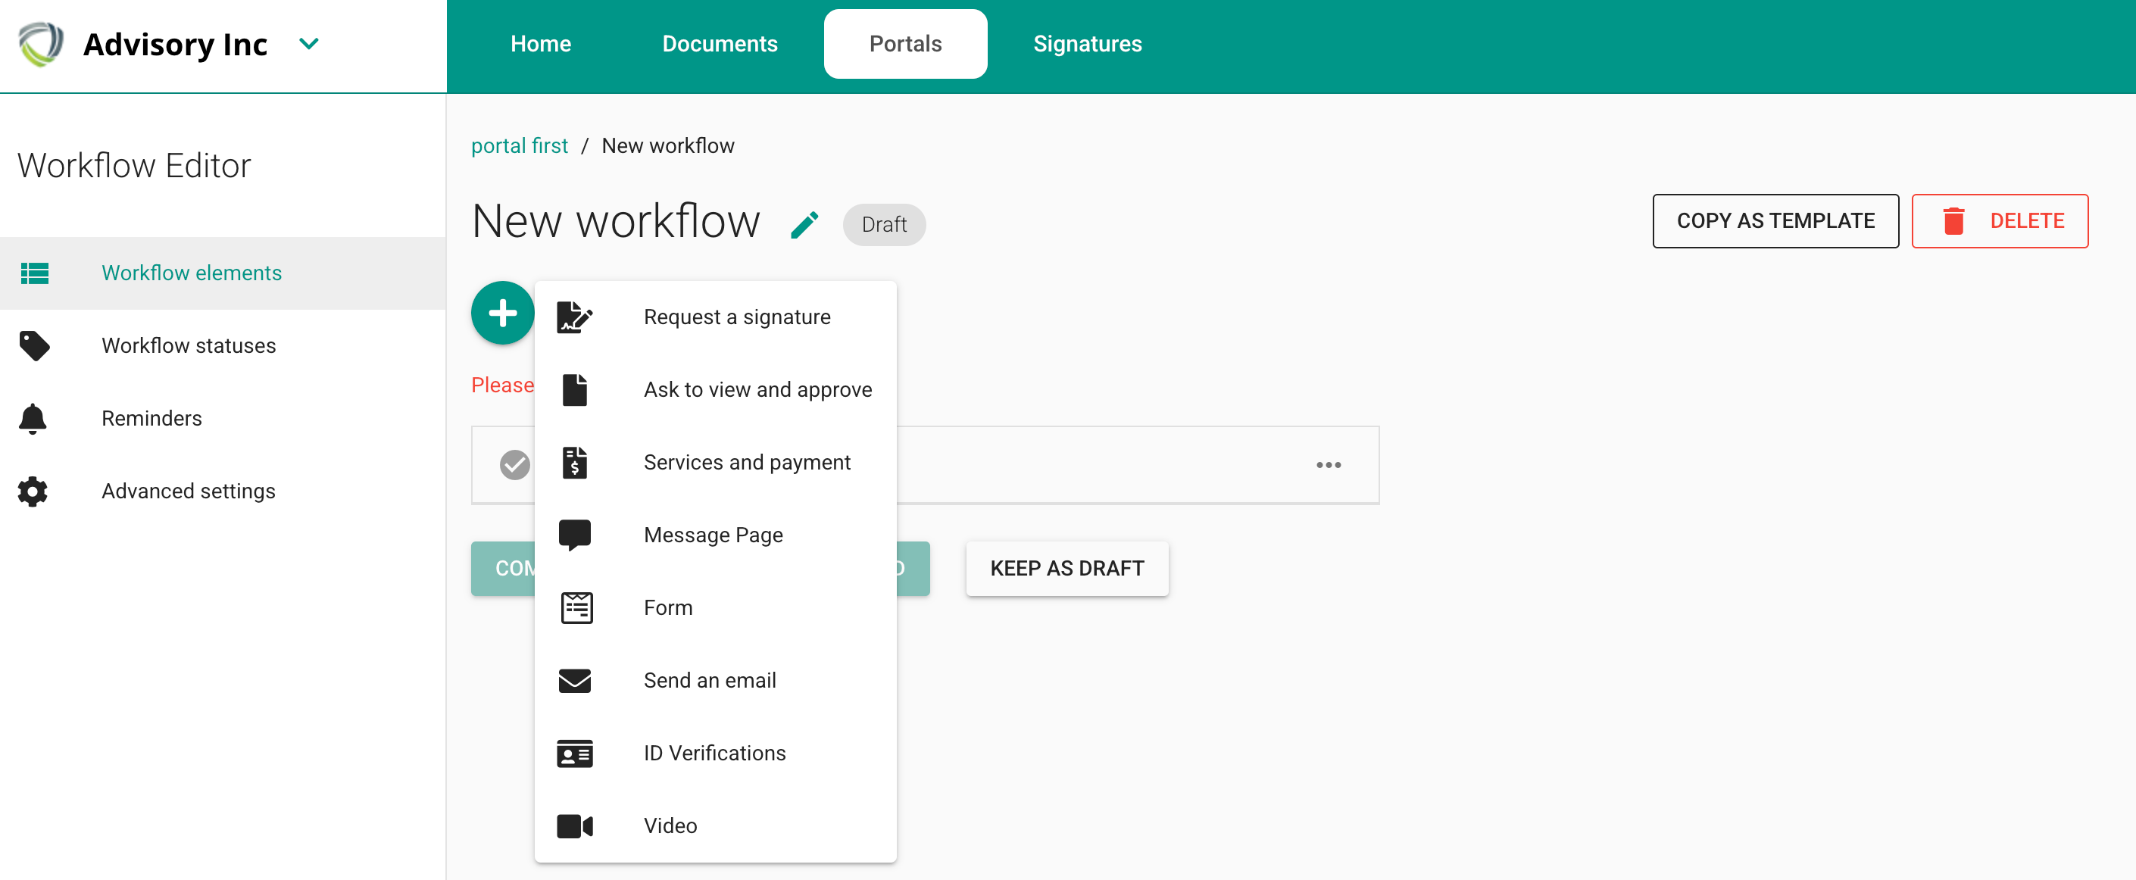Open the Signatures tab

click(1086, 43)
